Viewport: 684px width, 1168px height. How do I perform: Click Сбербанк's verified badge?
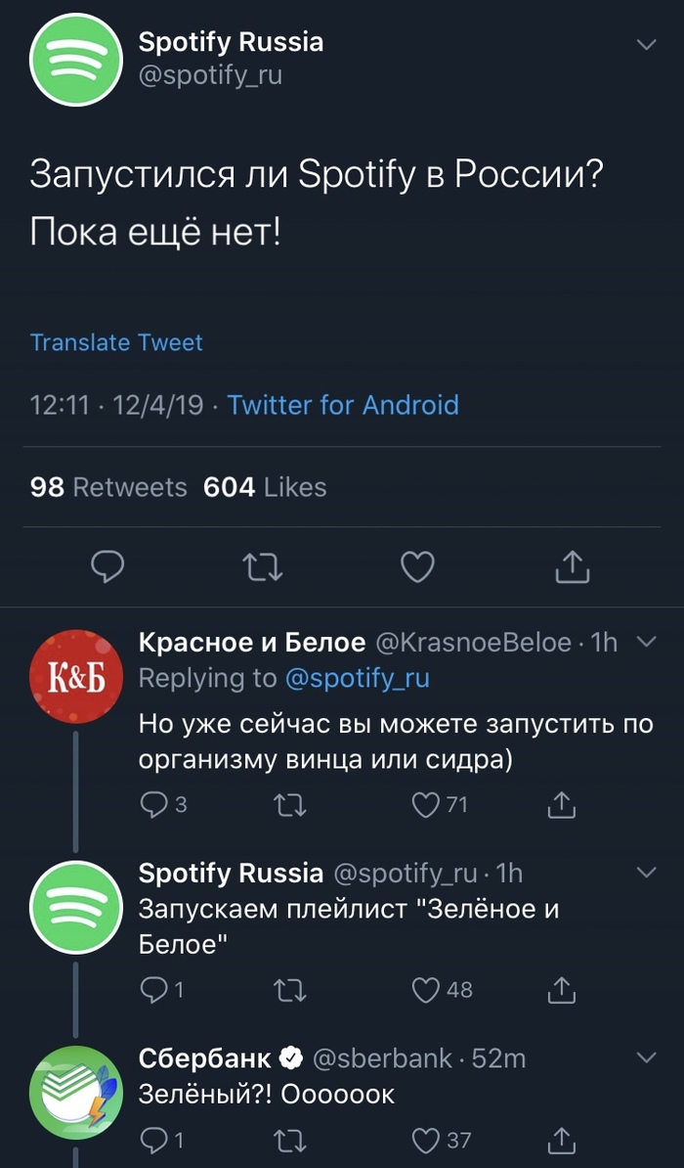tap(290, 1058)
